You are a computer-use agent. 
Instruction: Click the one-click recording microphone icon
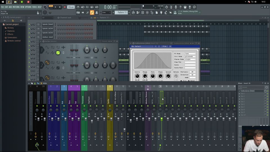click(x=175, y=7)
